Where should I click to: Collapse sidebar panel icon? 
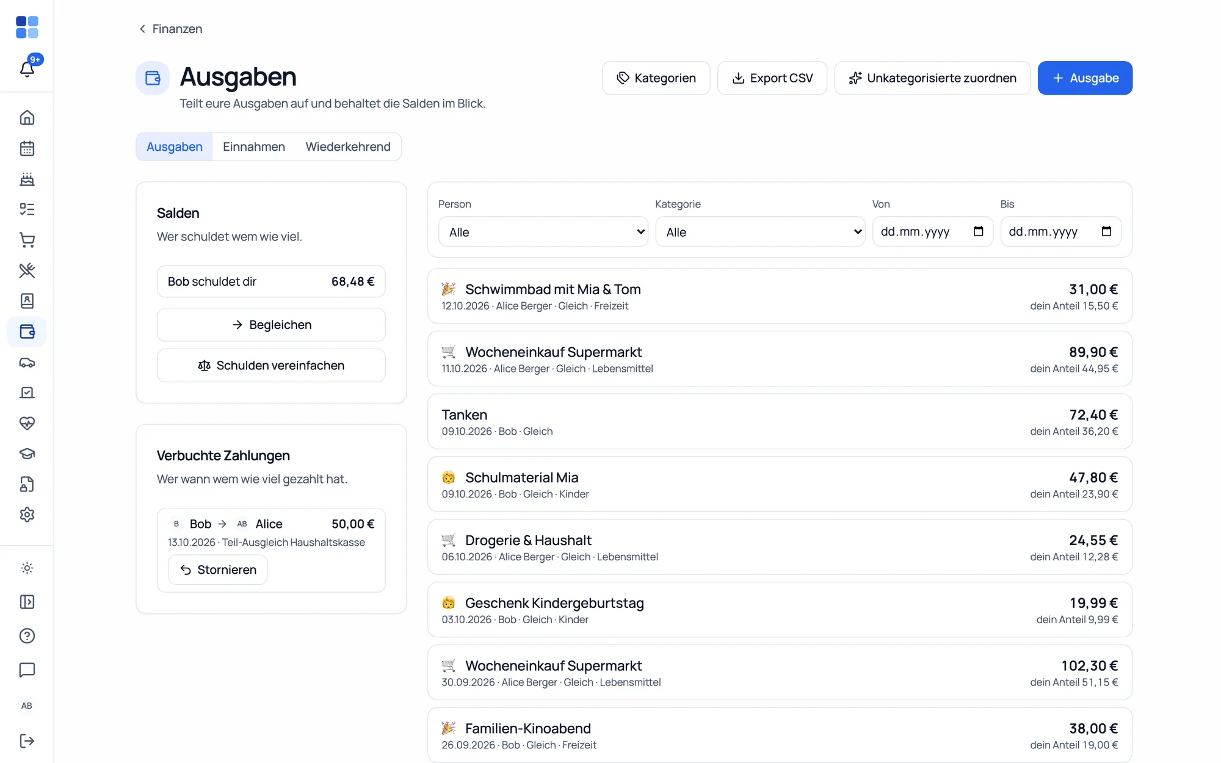pos(27,602)
